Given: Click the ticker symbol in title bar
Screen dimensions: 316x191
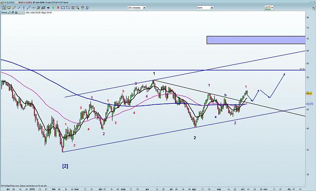Looking at the screenshot, I should [x=11, y=2].
